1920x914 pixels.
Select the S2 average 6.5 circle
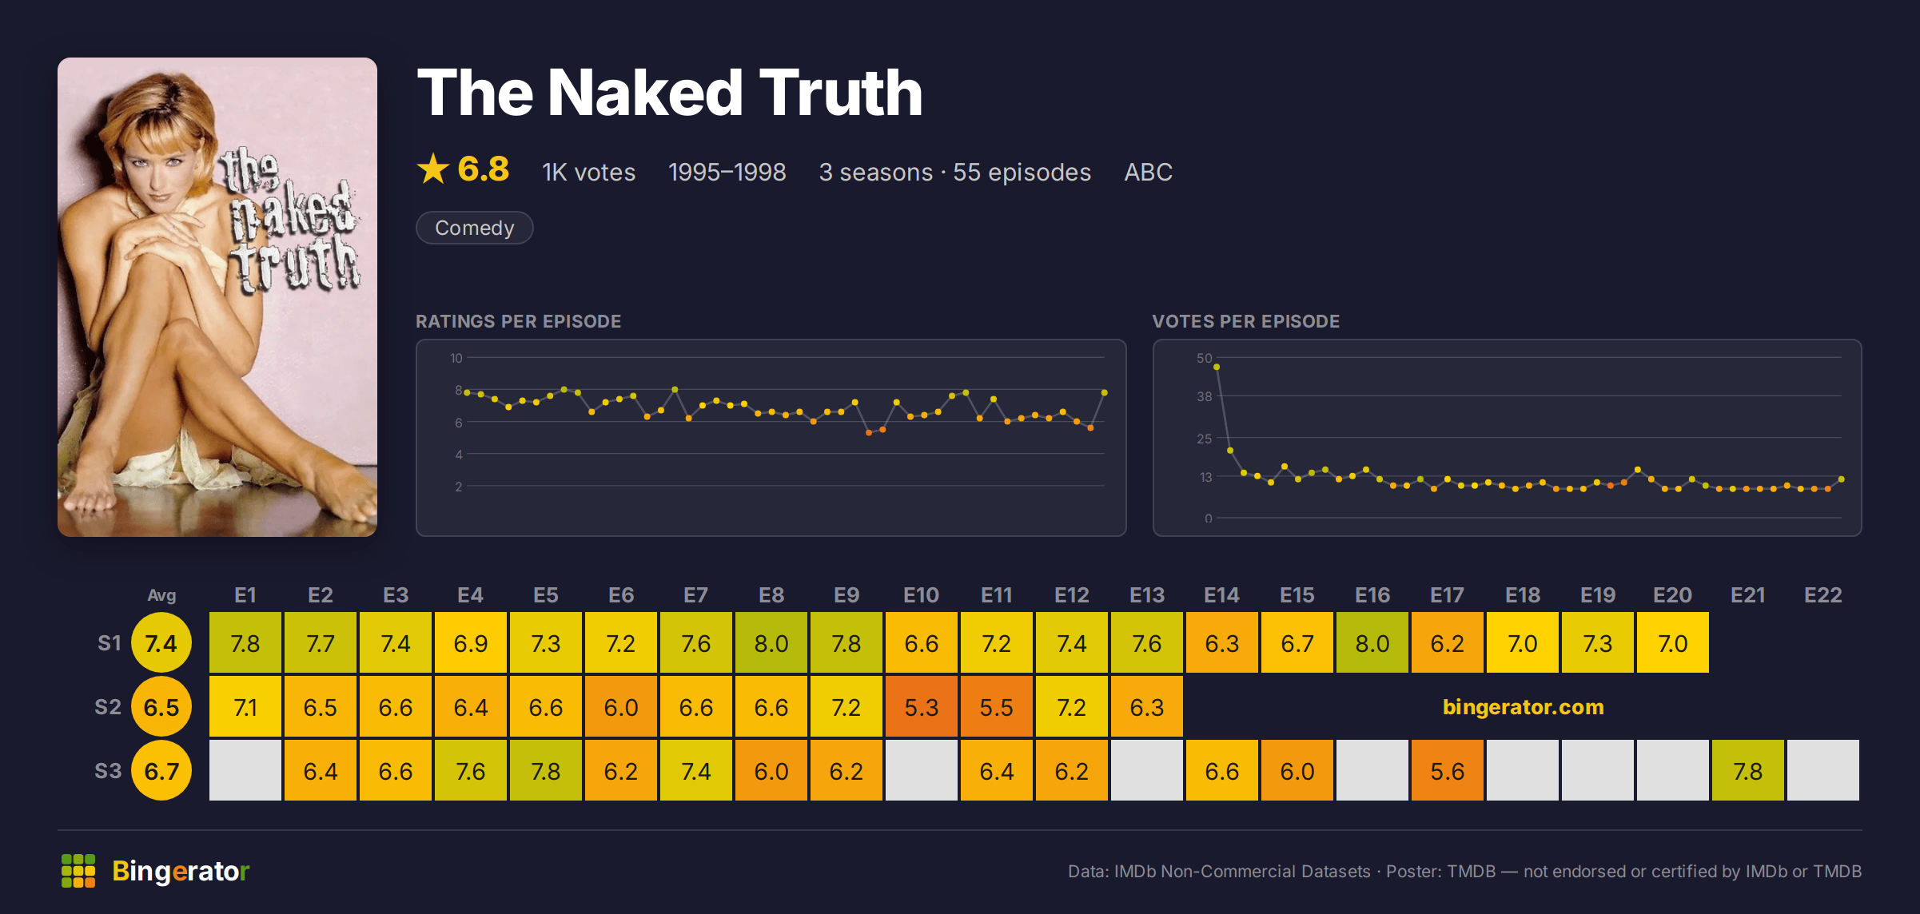(x=161, y=707)
